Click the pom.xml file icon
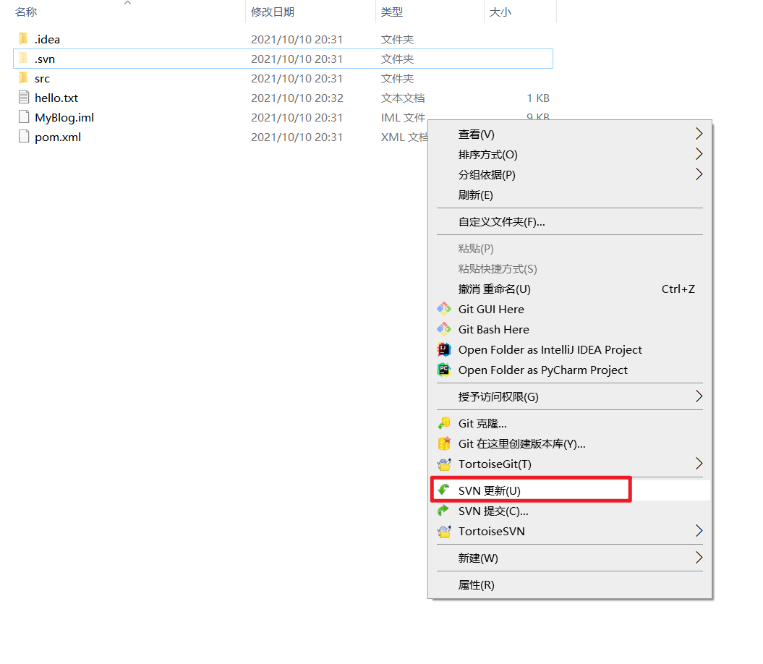The height and width of the screenshot is (664, 763). [24, 136]
